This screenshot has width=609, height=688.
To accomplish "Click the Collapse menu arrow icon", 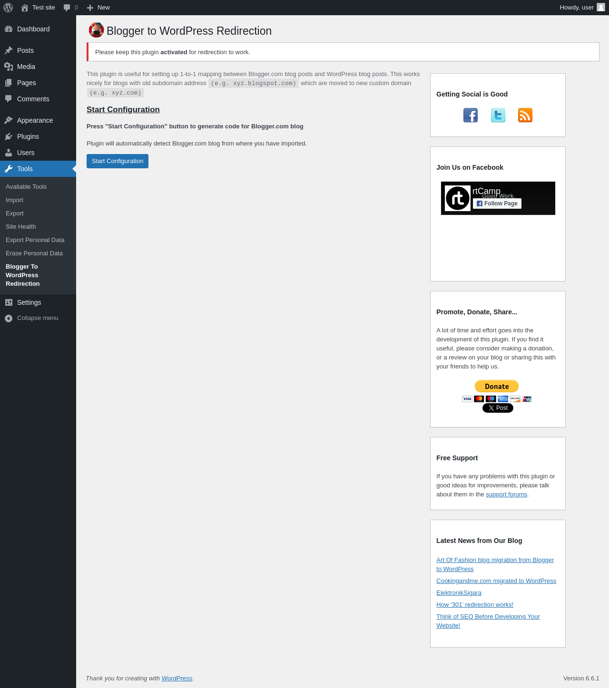I will [9, 319].
